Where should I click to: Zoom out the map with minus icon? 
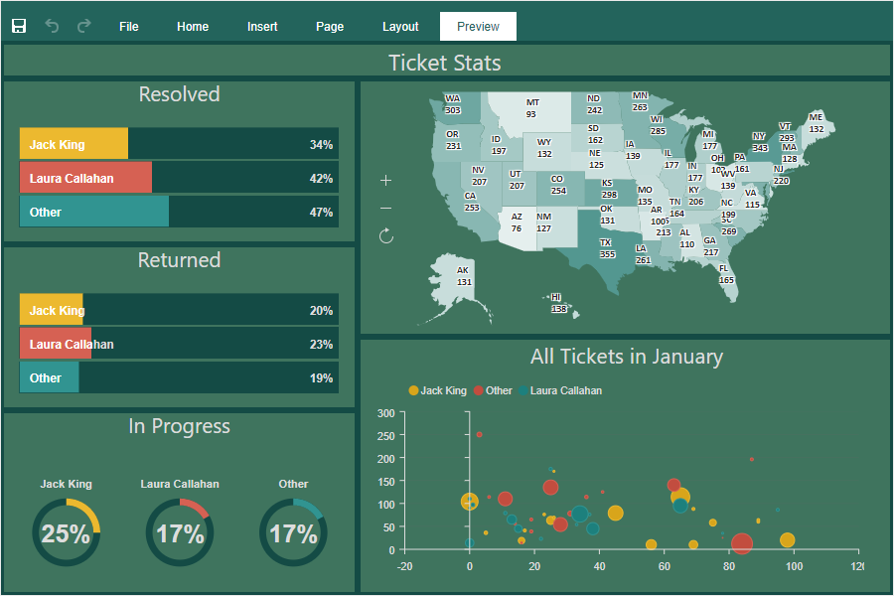tap(386, 209)
